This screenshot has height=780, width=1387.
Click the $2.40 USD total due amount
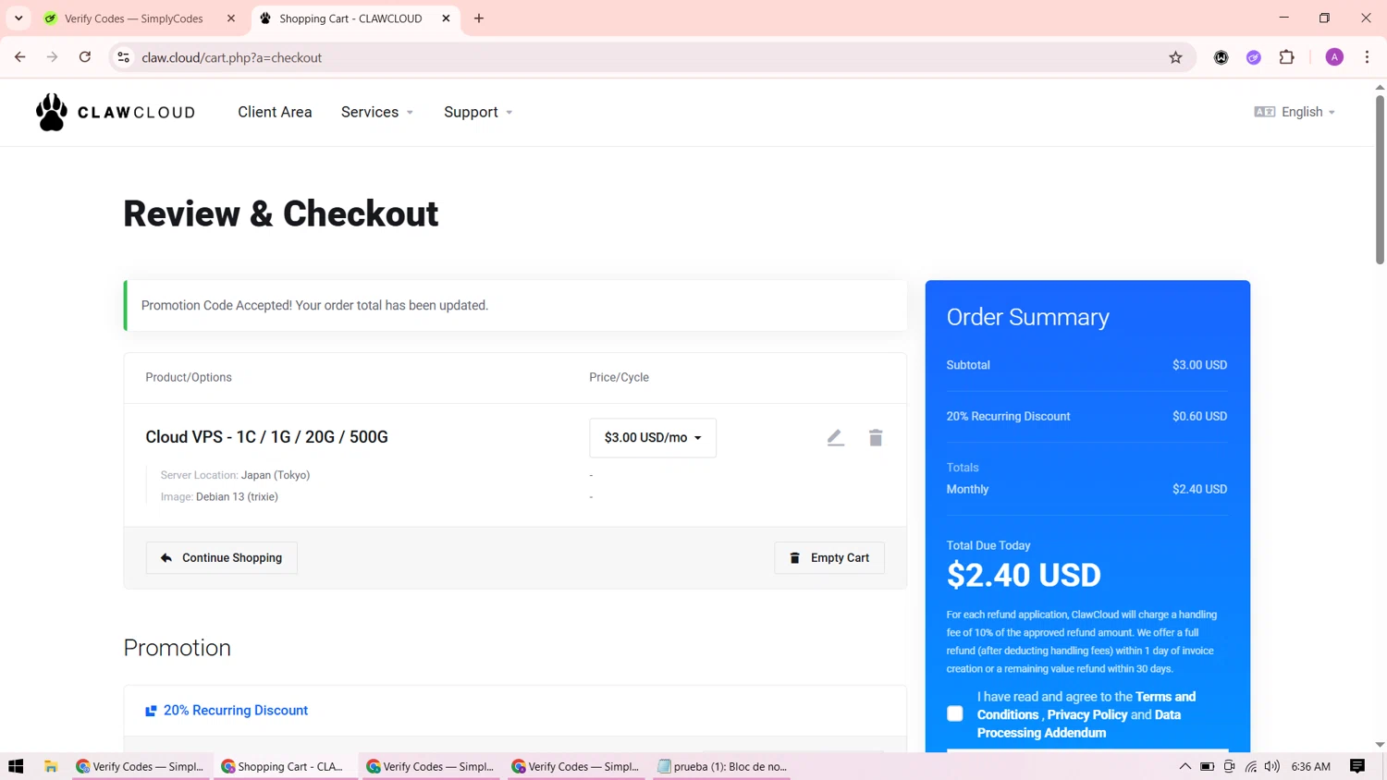click(1024, 575)
